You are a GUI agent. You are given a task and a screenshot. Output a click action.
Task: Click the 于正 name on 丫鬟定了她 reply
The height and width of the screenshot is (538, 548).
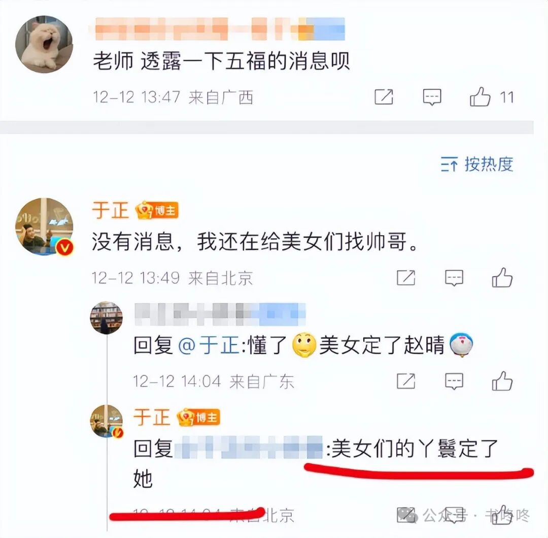click(152, 417)
